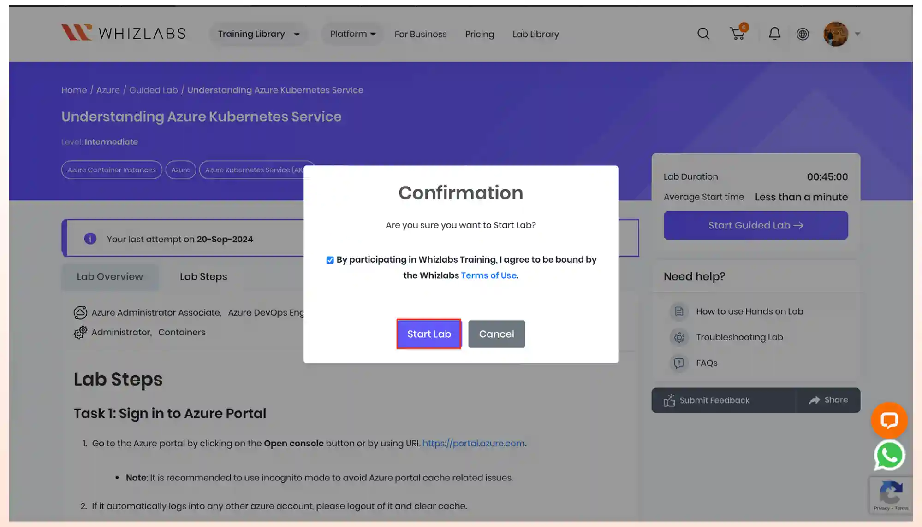
Task: Click the 'Task 1: Sign in to Azure Portal' heading
Action: click(x=170, y=414)
